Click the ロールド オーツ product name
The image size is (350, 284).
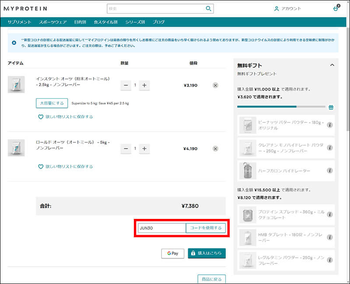73,145
